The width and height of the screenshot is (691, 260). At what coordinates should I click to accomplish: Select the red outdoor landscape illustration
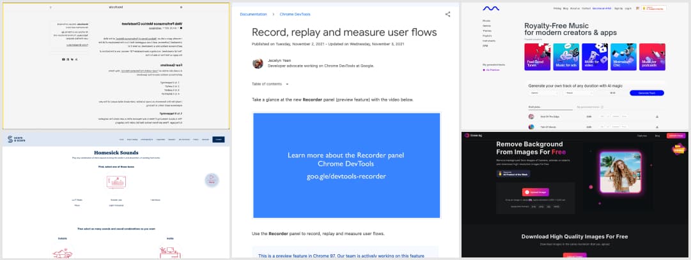click(x=62, y=252)
